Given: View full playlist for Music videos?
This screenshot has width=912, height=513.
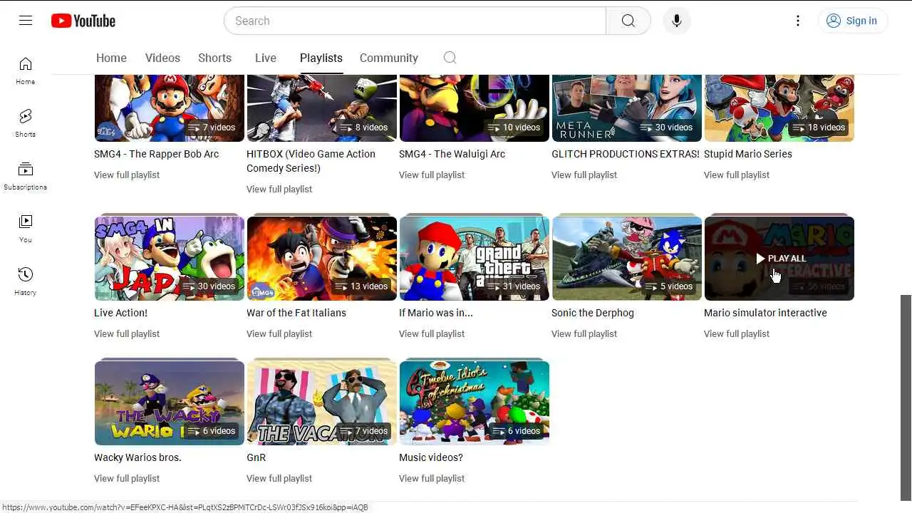Looking at the screenshot, I should click(x=432, y=478).
